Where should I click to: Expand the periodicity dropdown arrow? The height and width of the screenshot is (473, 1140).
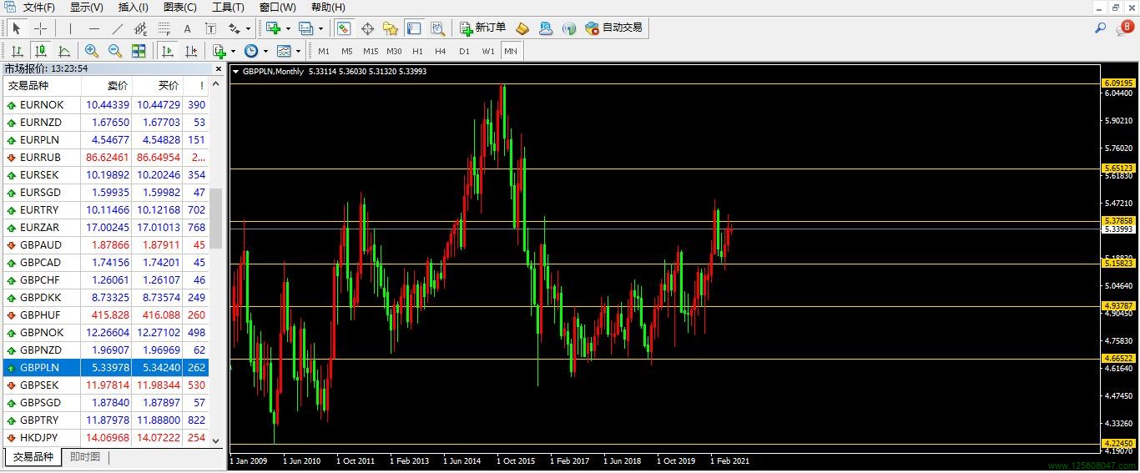pyautogui.click(x=265, y=51)
